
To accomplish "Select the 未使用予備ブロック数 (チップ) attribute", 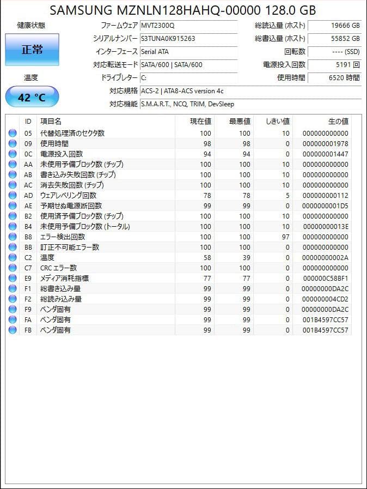I will pos(82,164).
